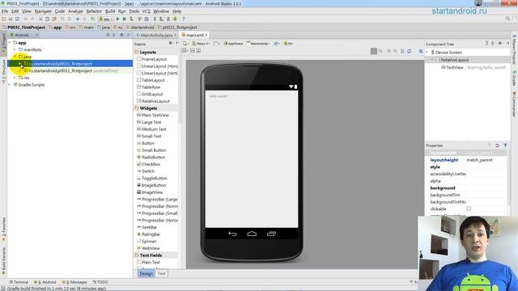Switch to the Text editor tab

pos(162,273)
